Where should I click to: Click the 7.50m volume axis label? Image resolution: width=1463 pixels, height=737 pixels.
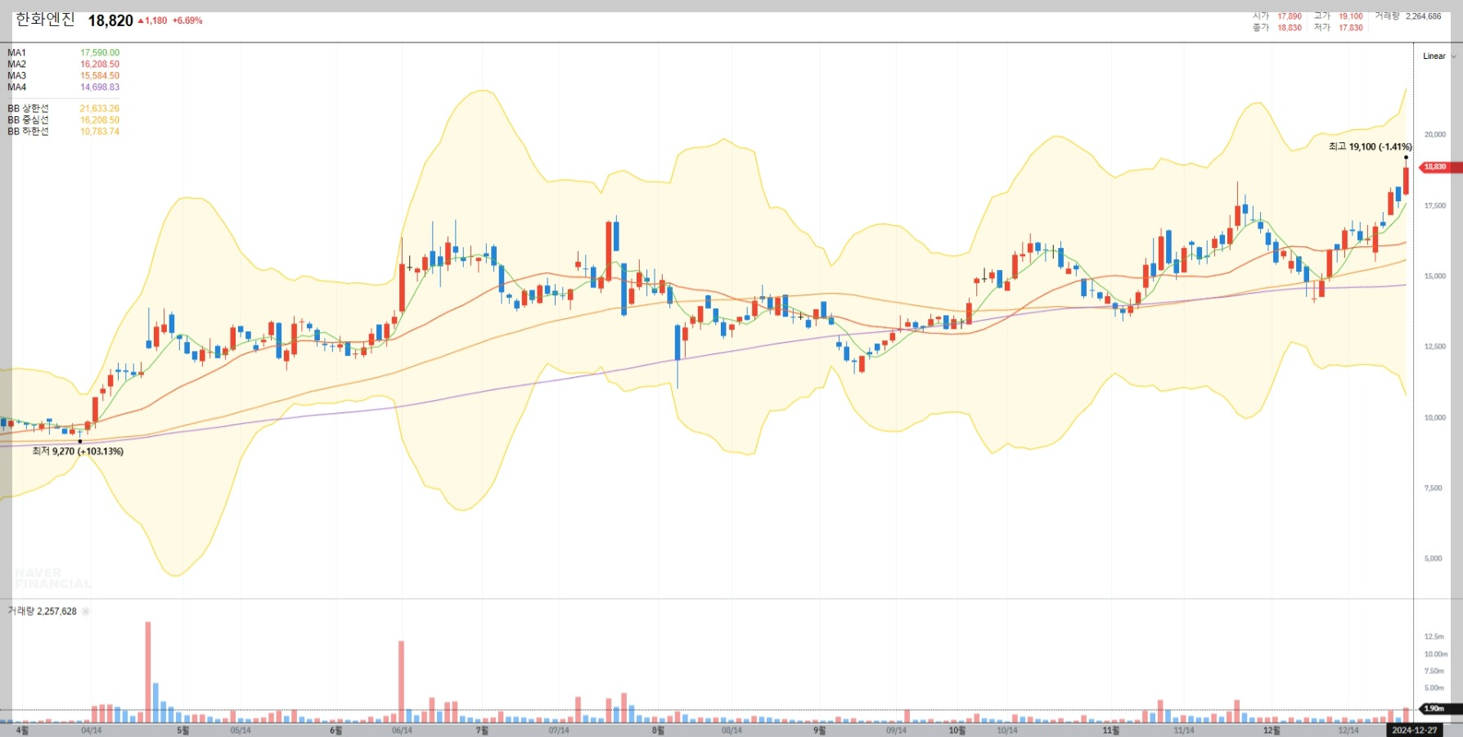1434,671
